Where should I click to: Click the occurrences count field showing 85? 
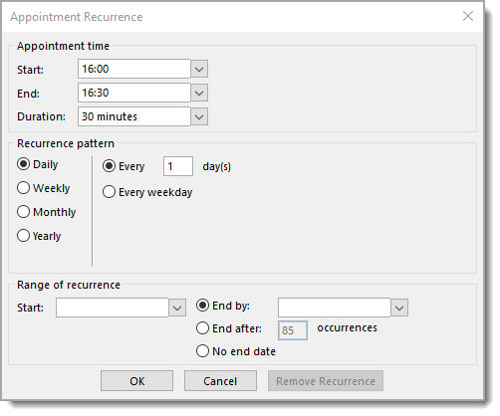point(293,330)
